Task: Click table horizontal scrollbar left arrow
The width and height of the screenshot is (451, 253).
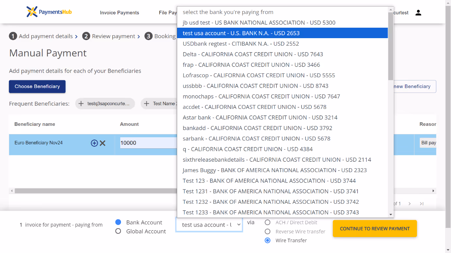Action: pos(12,191)
